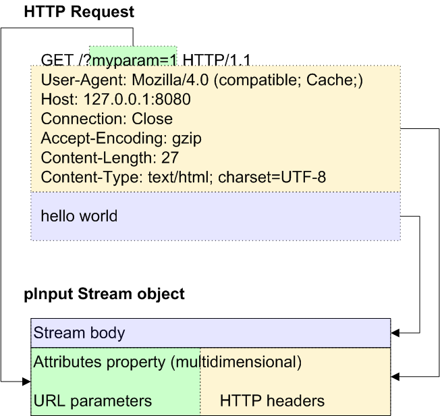Click the pInput Stream object heading

[105, 295]
